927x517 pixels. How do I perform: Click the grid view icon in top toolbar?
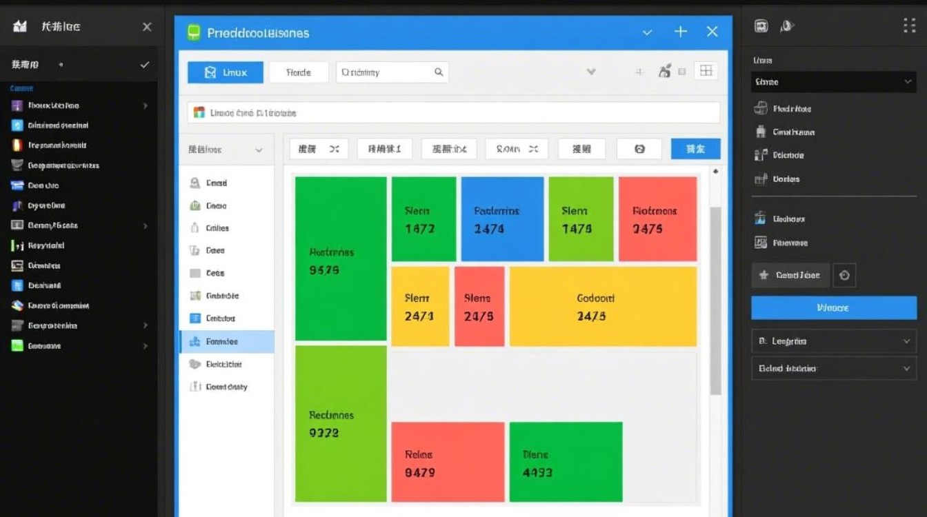tap(706, 71)
